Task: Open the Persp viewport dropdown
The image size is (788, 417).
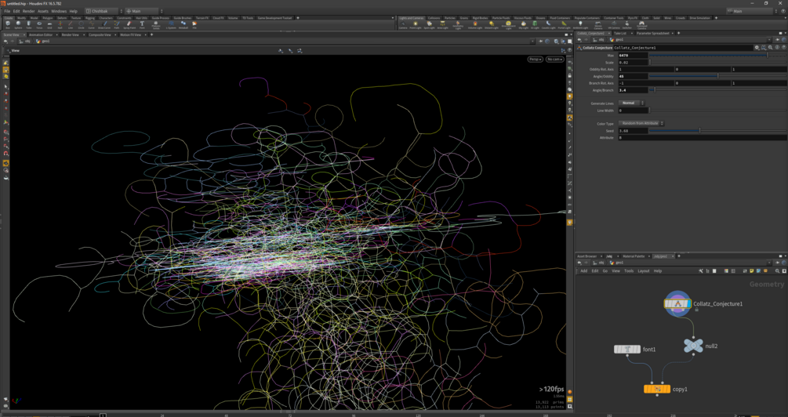Action: pos(535,60)
